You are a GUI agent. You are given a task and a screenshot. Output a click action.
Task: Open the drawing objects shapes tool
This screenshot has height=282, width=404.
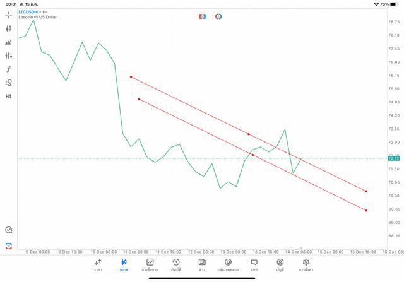pyautogui.click(x=9, y=83)
